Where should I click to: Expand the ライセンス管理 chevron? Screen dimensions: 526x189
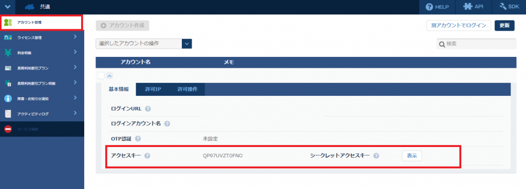[x=75, y=37]
